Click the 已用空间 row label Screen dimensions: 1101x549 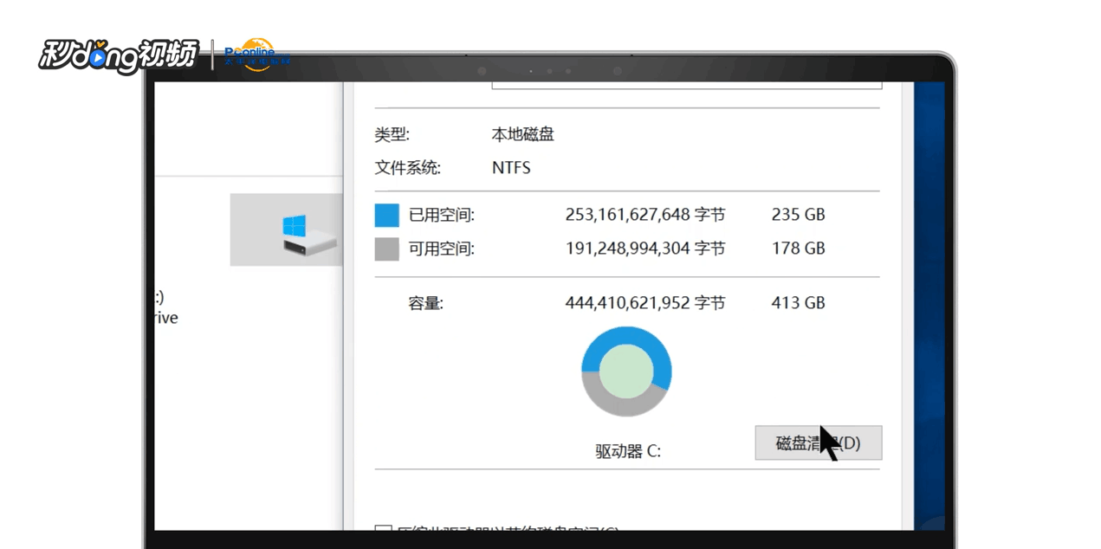click(444, 215)
